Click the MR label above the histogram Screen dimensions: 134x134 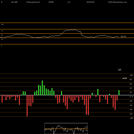click(x=120, y=70)
